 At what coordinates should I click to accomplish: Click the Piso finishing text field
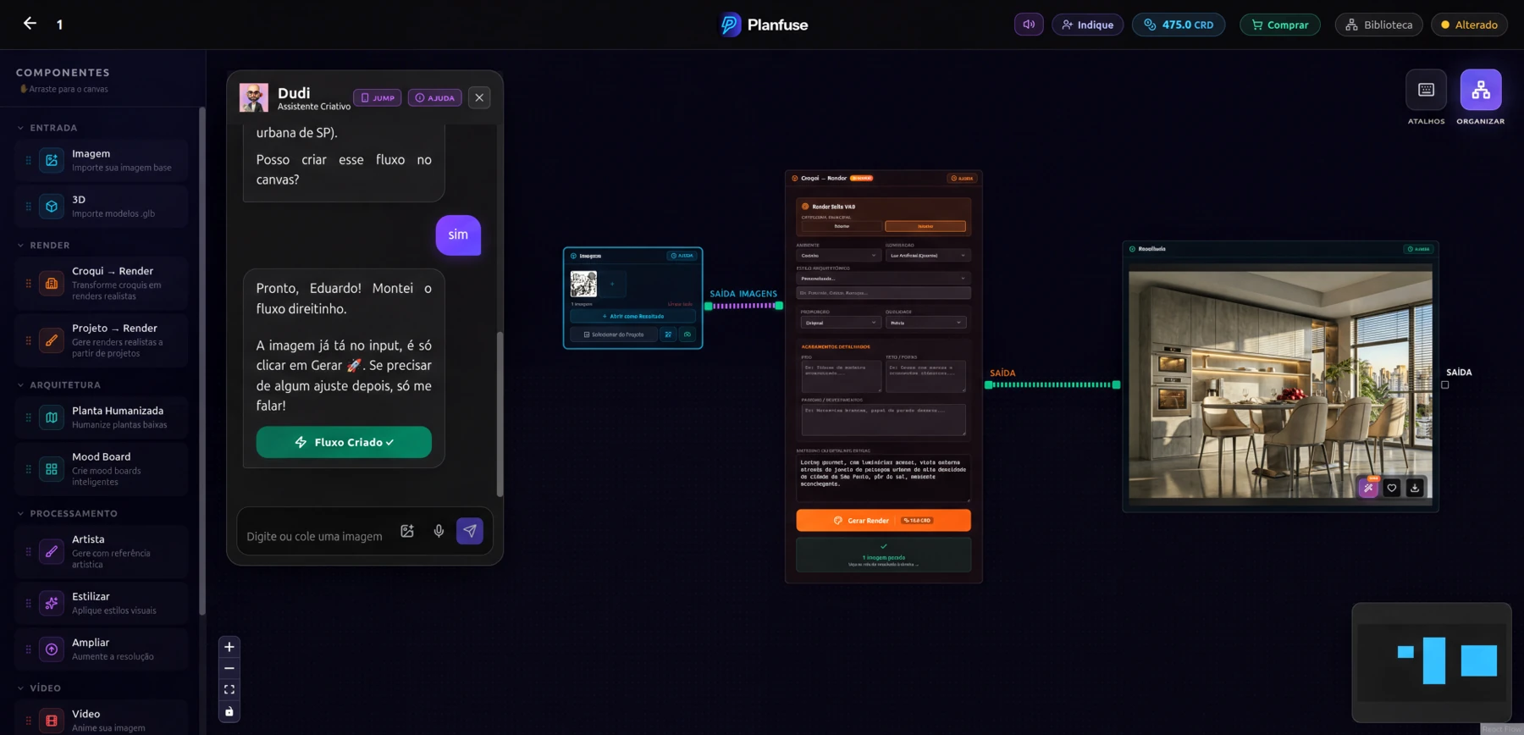click(x=842, y=377)
